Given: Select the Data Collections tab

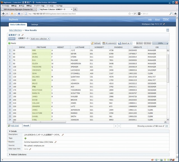Looking at the screenshot, I should (x=18, y=24).
